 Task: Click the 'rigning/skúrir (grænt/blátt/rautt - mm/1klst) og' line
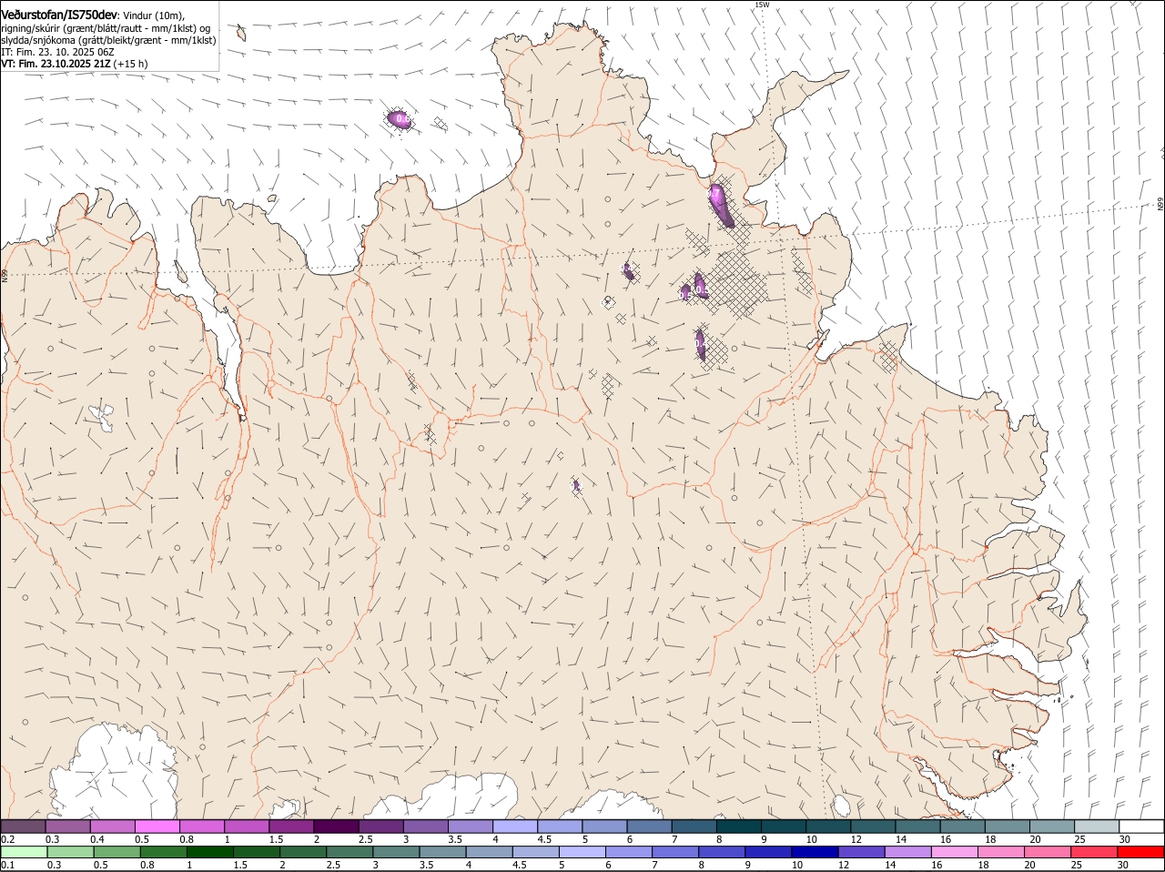(106, 28)
